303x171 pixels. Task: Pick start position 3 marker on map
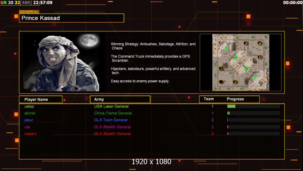pyautogui.click(x=246, y=43)
